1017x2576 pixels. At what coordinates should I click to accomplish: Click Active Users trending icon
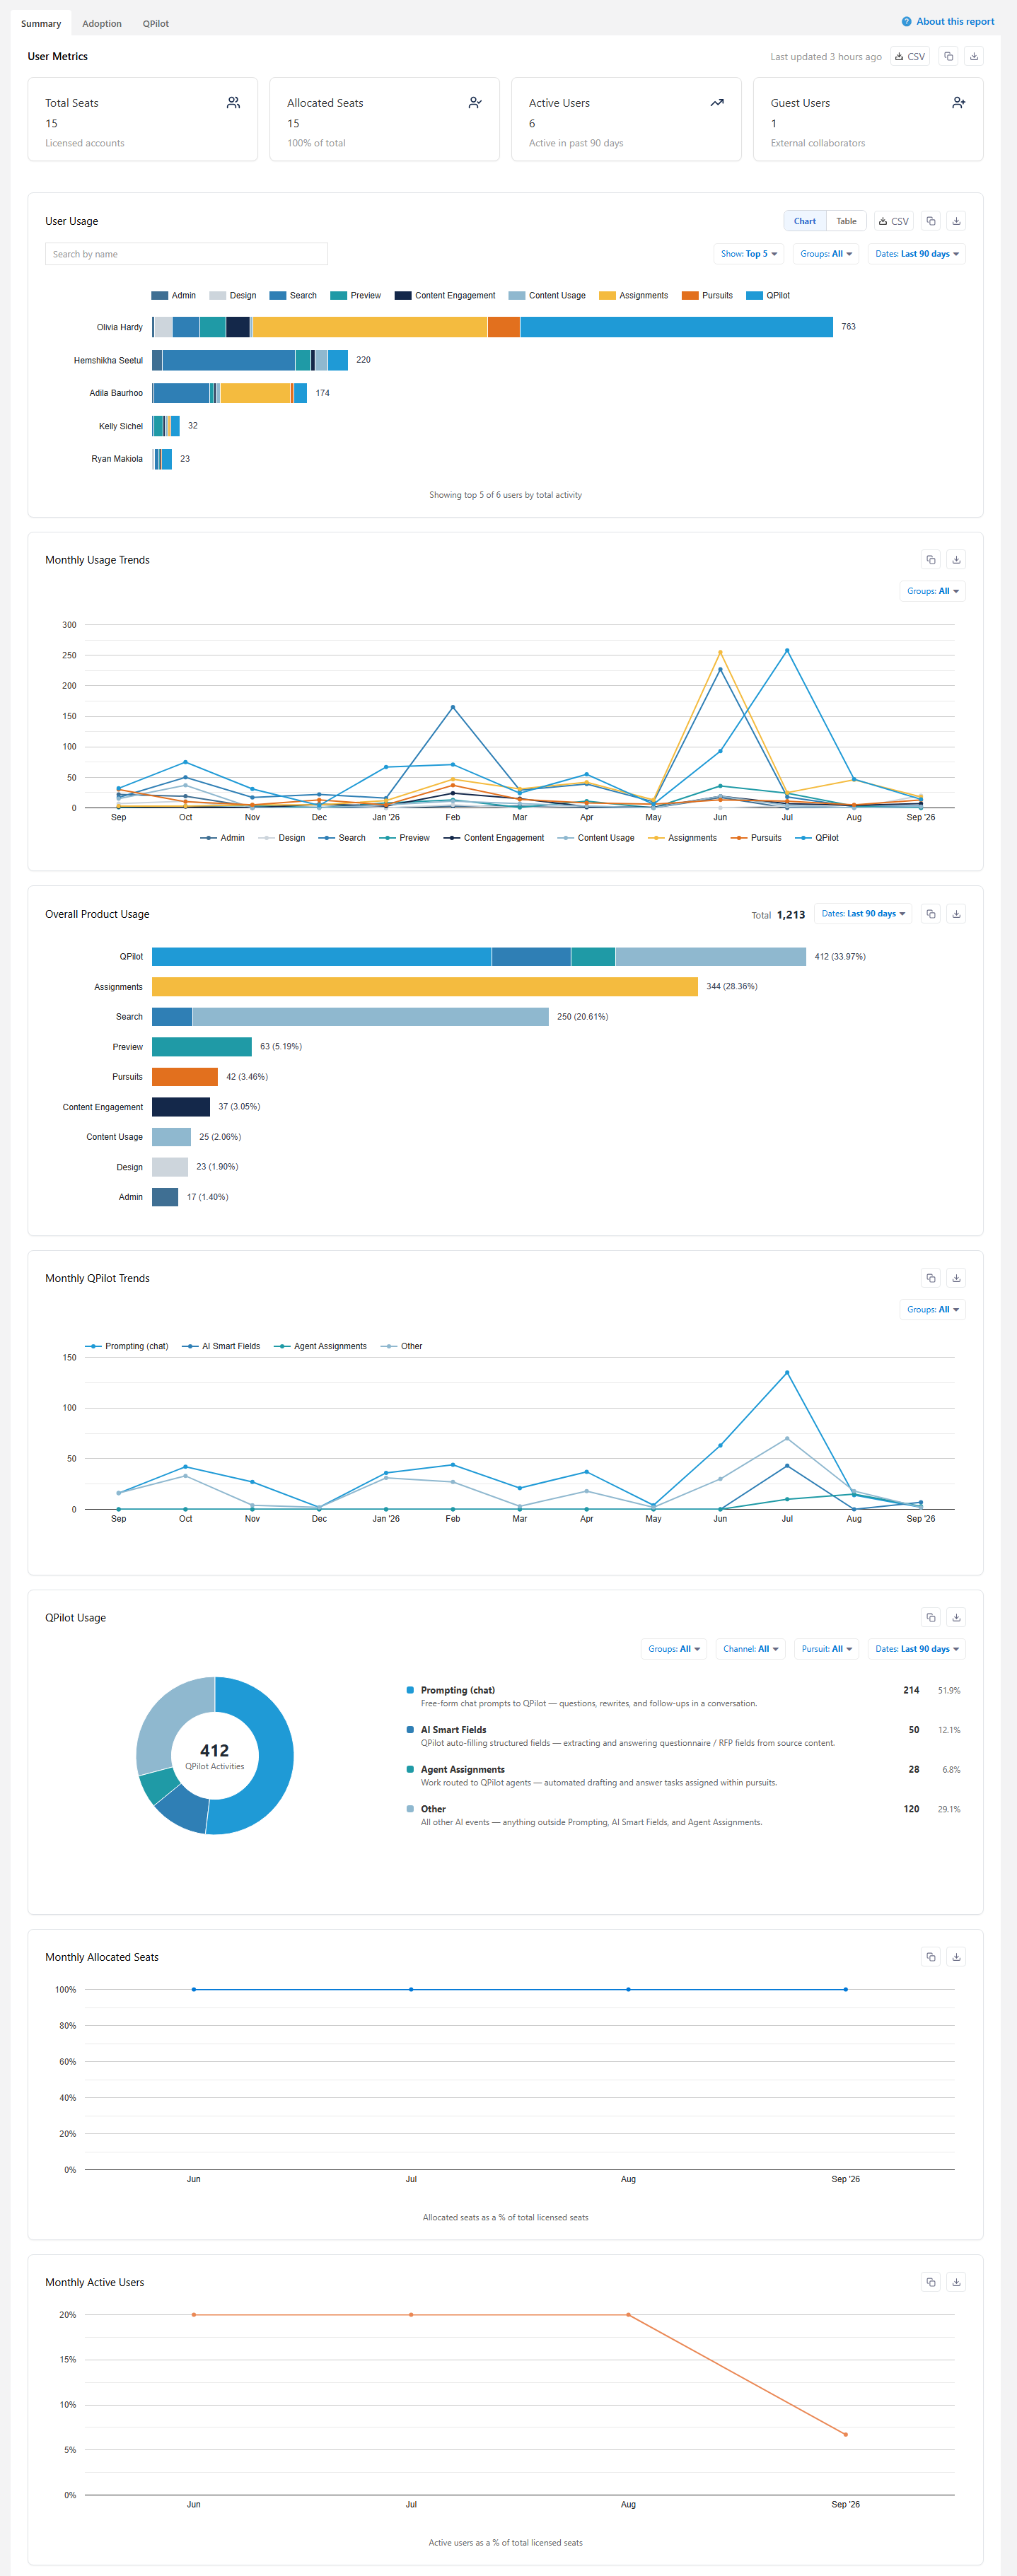coord(717,102)
